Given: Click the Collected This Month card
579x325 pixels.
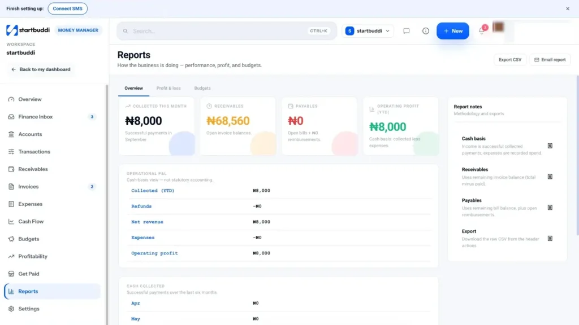Looking at the screenshot, I should point(157,126).
